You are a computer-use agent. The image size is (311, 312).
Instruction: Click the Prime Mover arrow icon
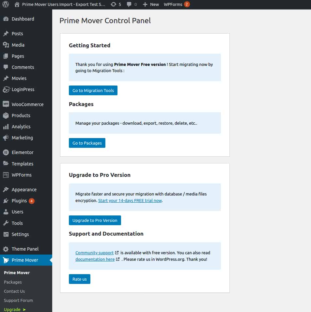[x=6, y=260]
